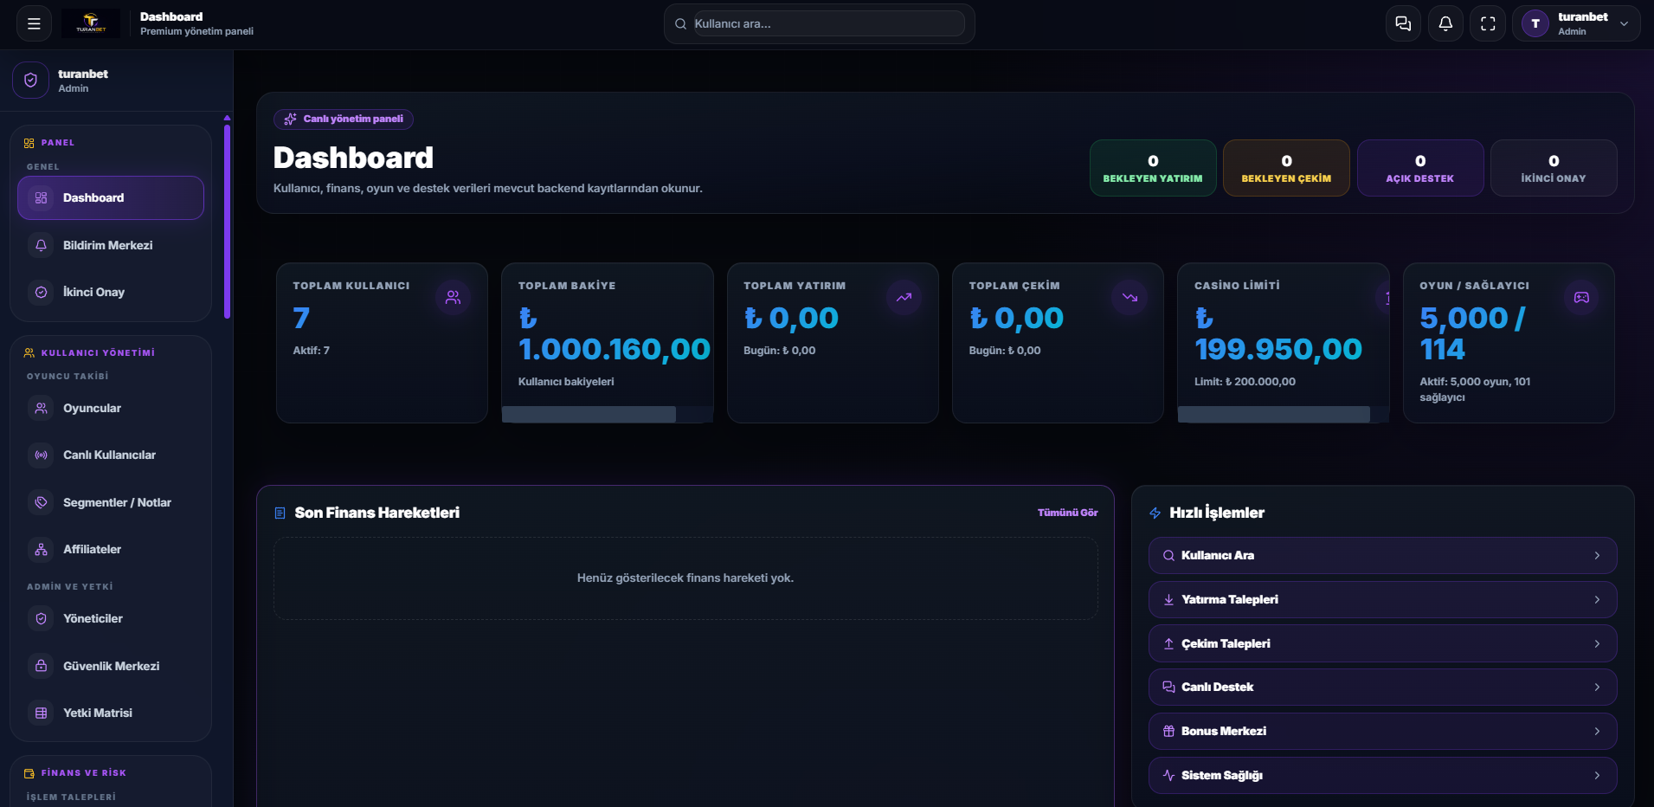Open Bonus Merkezi via its chevron
This screenshot has width=1654, height=807.
[x=1597, y=731]
